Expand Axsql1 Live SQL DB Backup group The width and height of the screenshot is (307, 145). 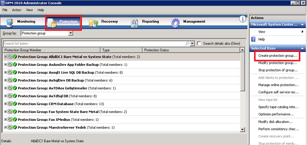pyautogui.click(x=5, y=73)
